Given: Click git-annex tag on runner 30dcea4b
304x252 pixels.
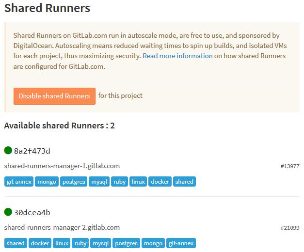Looking at the screenshot, I should point(181,243).
